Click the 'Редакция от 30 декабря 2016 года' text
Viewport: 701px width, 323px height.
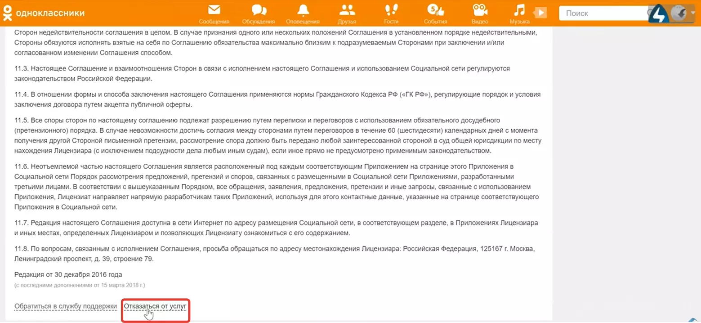tap(68, 274)
